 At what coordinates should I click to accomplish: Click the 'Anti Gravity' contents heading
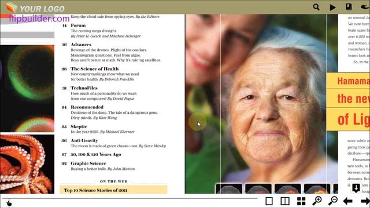[x=84, y=140]
